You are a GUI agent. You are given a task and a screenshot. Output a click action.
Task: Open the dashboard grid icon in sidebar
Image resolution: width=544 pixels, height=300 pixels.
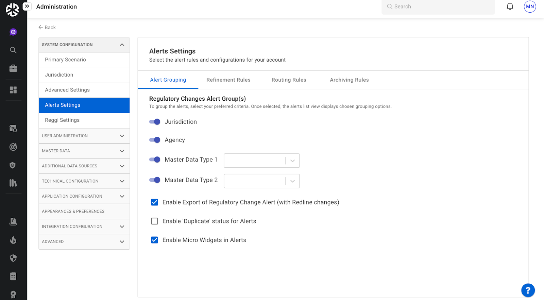[x=13, y=90]
